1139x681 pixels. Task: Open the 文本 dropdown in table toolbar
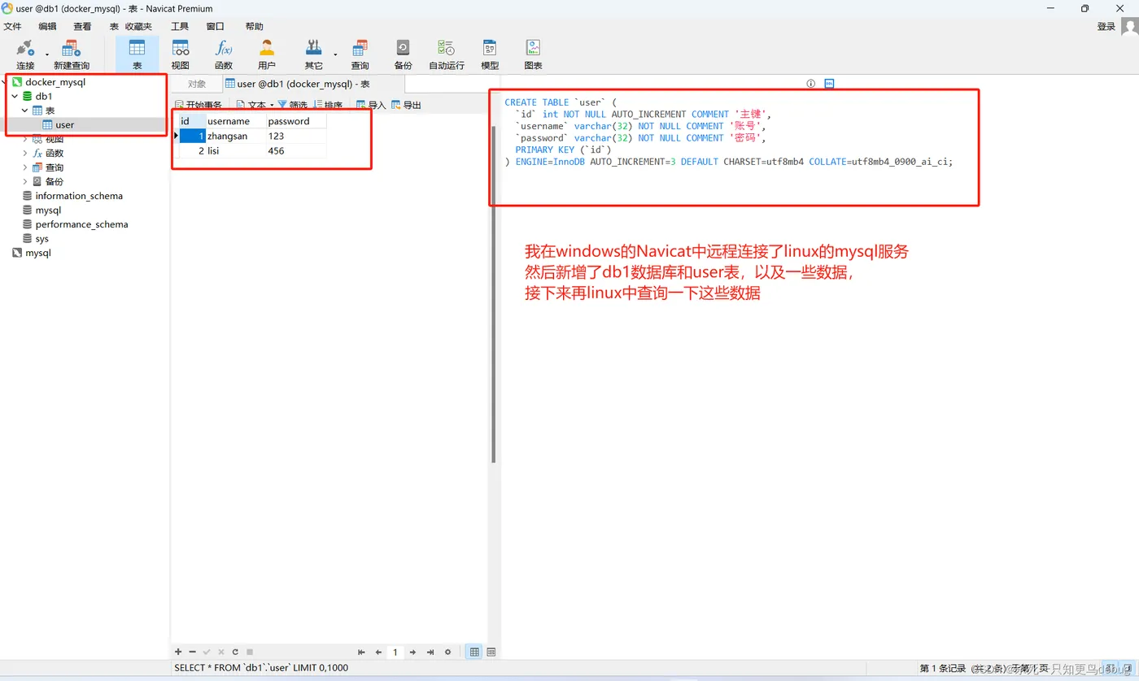click(255, 105)
